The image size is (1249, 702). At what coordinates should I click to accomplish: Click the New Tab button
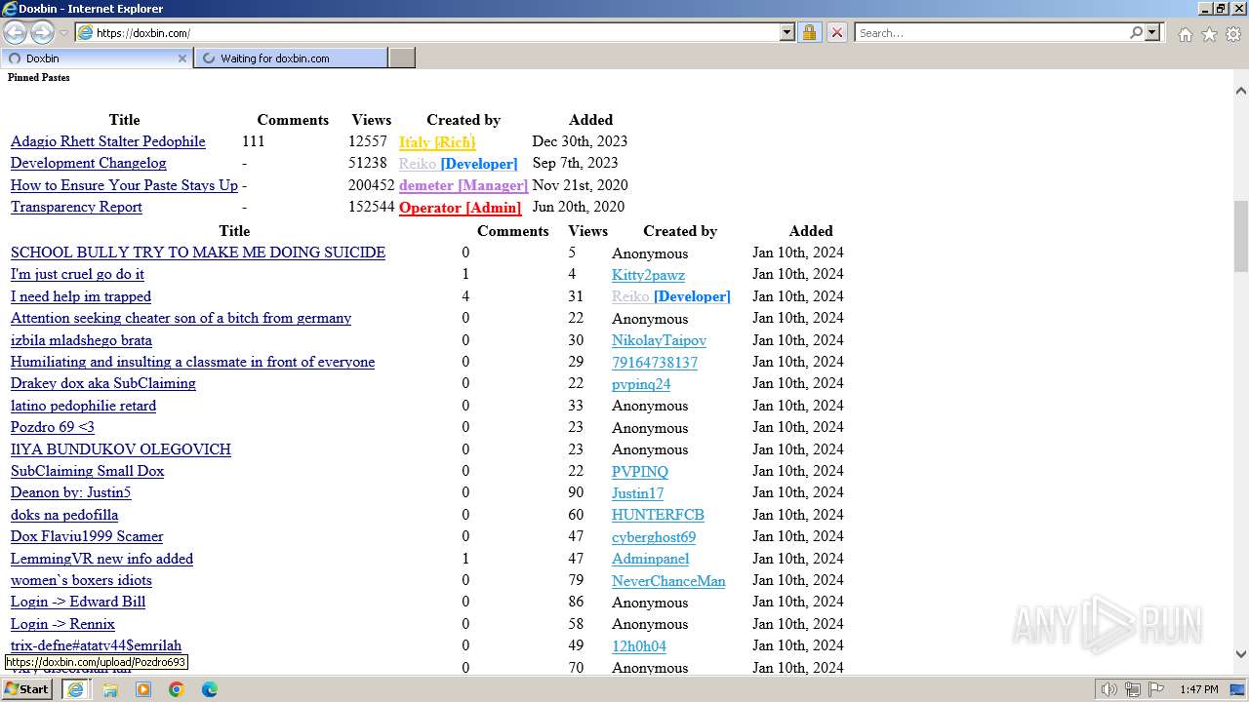(402, 58)
